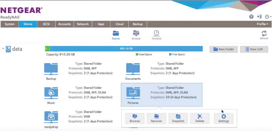Click the NETGEAR logo

click(21, 10)
